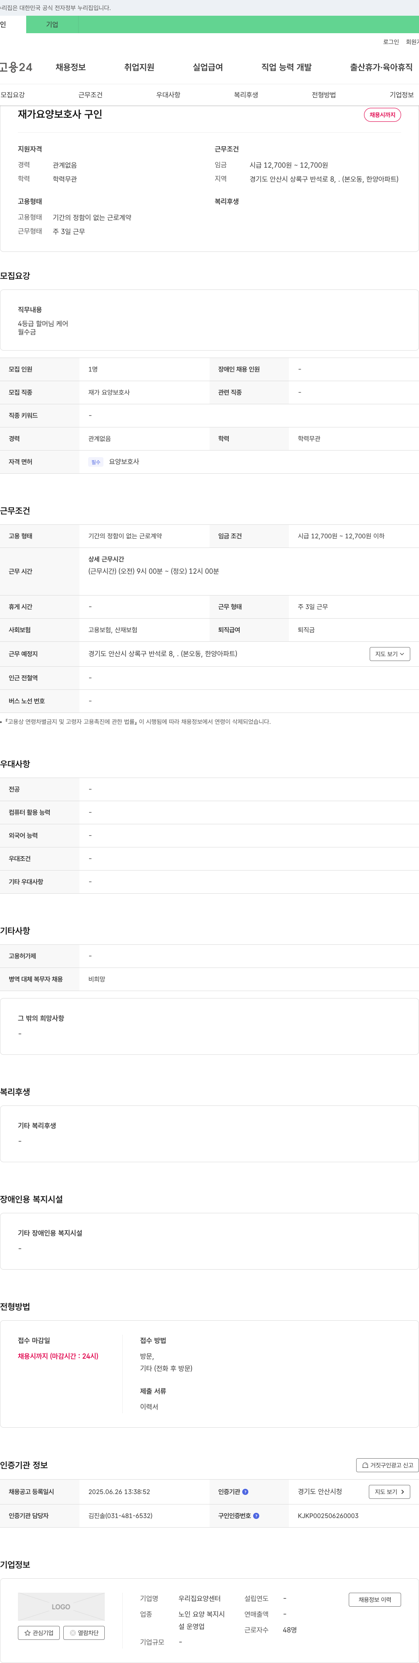The image size is (419, 1663).
Task: Click the 로그인 link
Action: coord(391,42)
